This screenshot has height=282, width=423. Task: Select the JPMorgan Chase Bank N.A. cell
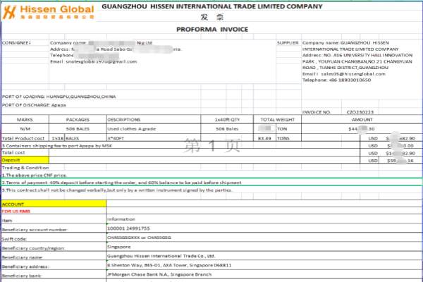(x=159, y=274)
